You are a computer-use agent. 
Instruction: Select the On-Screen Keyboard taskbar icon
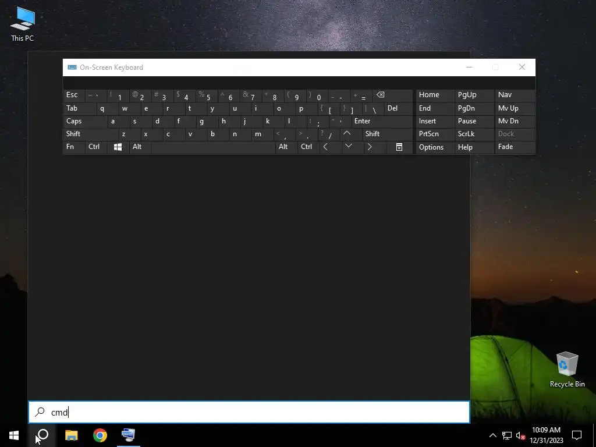coord(128,434)
